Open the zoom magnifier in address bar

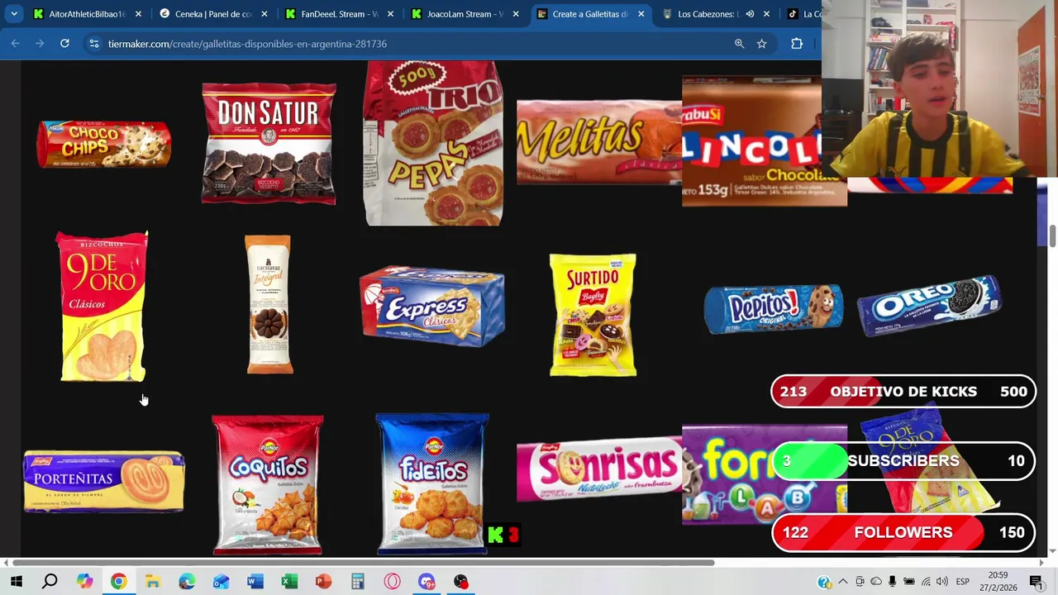pos(740,44)
